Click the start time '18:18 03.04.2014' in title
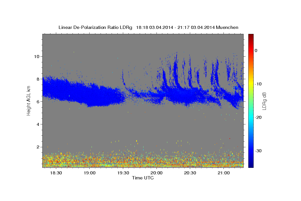Viewport: 301px width, 201px height. [x=154, y=27]
